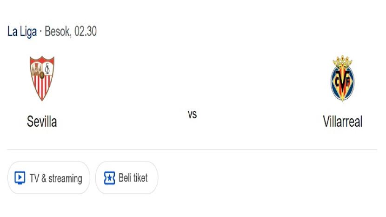Open the La Liga league link
Image resolution: width=386 pixels, height=217 pixels.
[22, 32]
